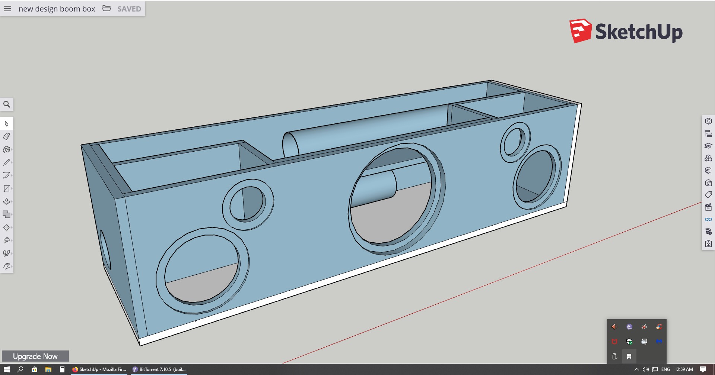
Task: Click the taskbar volume speaker icon
Action: point(645,369)
